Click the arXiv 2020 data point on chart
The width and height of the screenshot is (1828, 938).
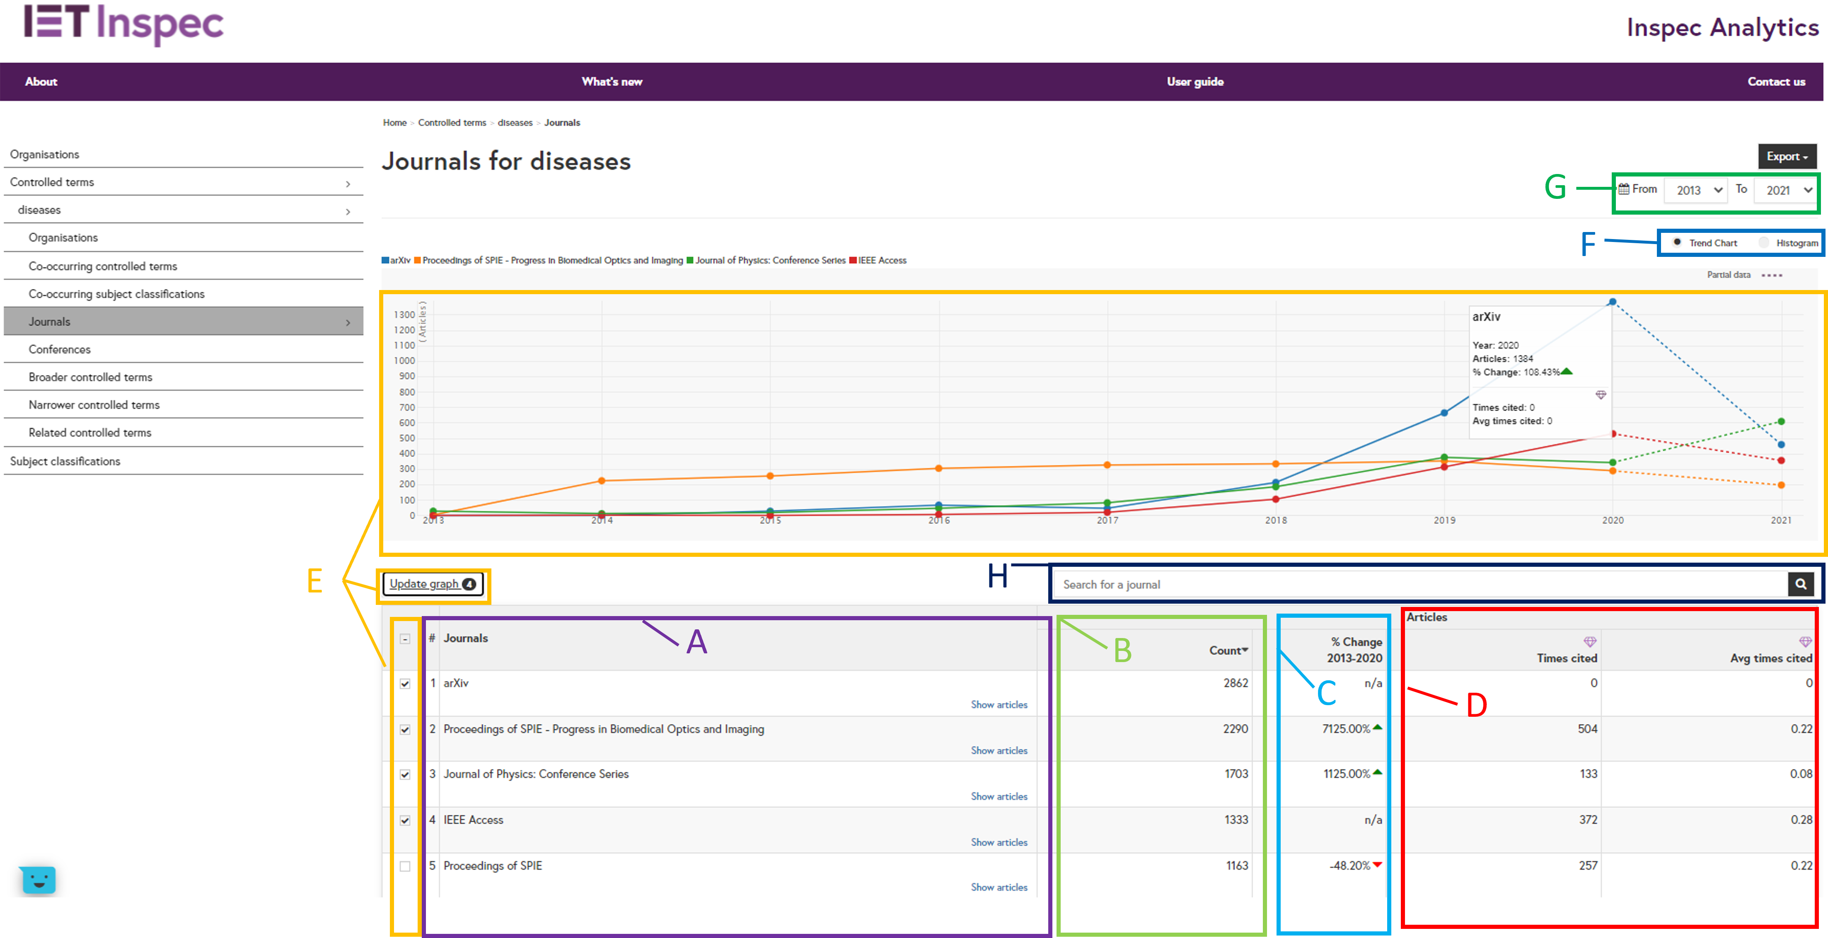(1612, 302)
